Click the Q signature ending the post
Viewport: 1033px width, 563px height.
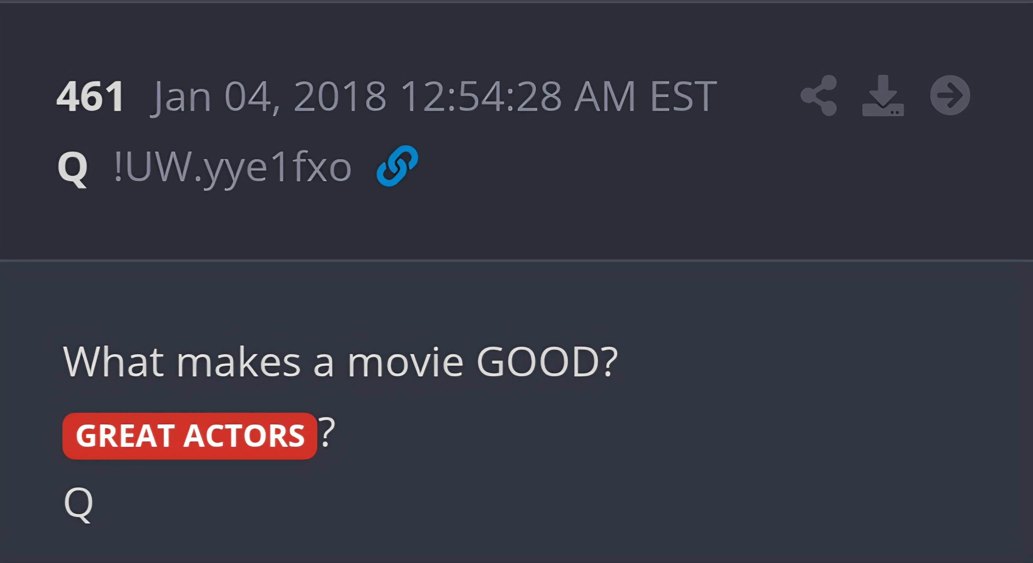(x=78, y=505)
